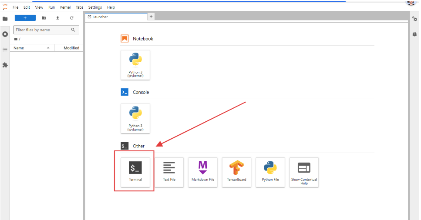The width and height of the screenshot is (421, 220).
Task: Open a Python 3 console
Action: click(x=135, y=118)
